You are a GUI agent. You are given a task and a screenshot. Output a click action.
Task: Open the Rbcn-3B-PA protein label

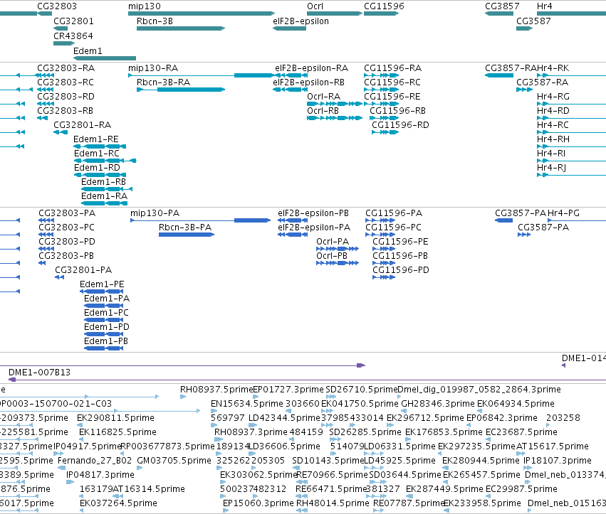click(x=185, y=227)
